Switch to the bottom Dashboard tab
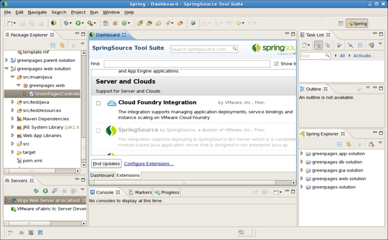The height and width of the screenshot is (240, 388). (x=102, y=175)
